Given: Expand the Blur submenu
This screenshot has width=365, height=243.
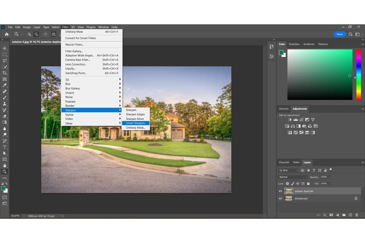Looking at the screenshot, I should [x=92, y=84].
